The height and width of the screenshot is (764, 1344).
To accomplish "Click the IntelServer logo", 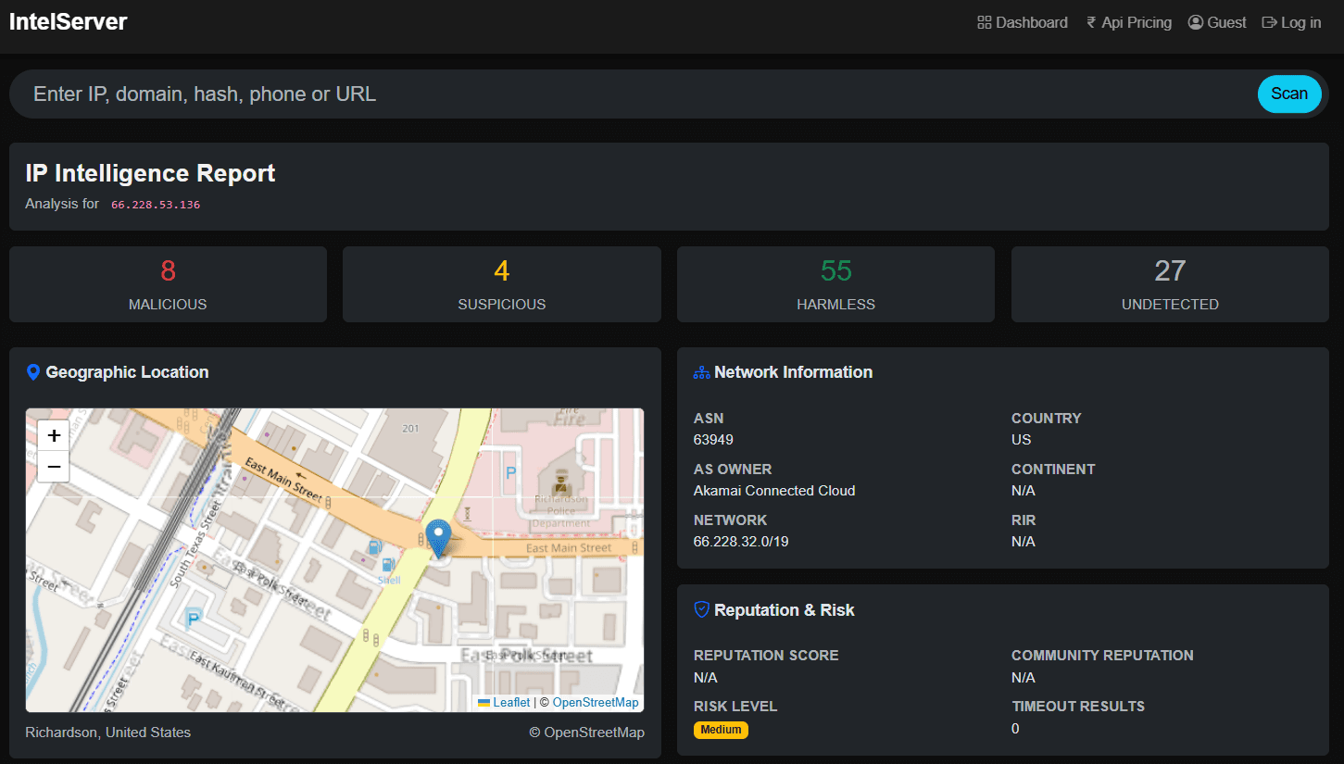I will click(68, 21).
